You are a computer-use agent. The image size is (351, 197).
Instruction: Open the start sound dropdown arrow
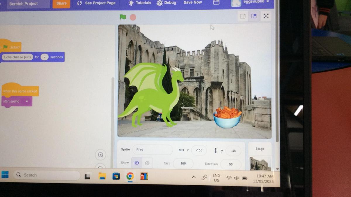[27, 101]
